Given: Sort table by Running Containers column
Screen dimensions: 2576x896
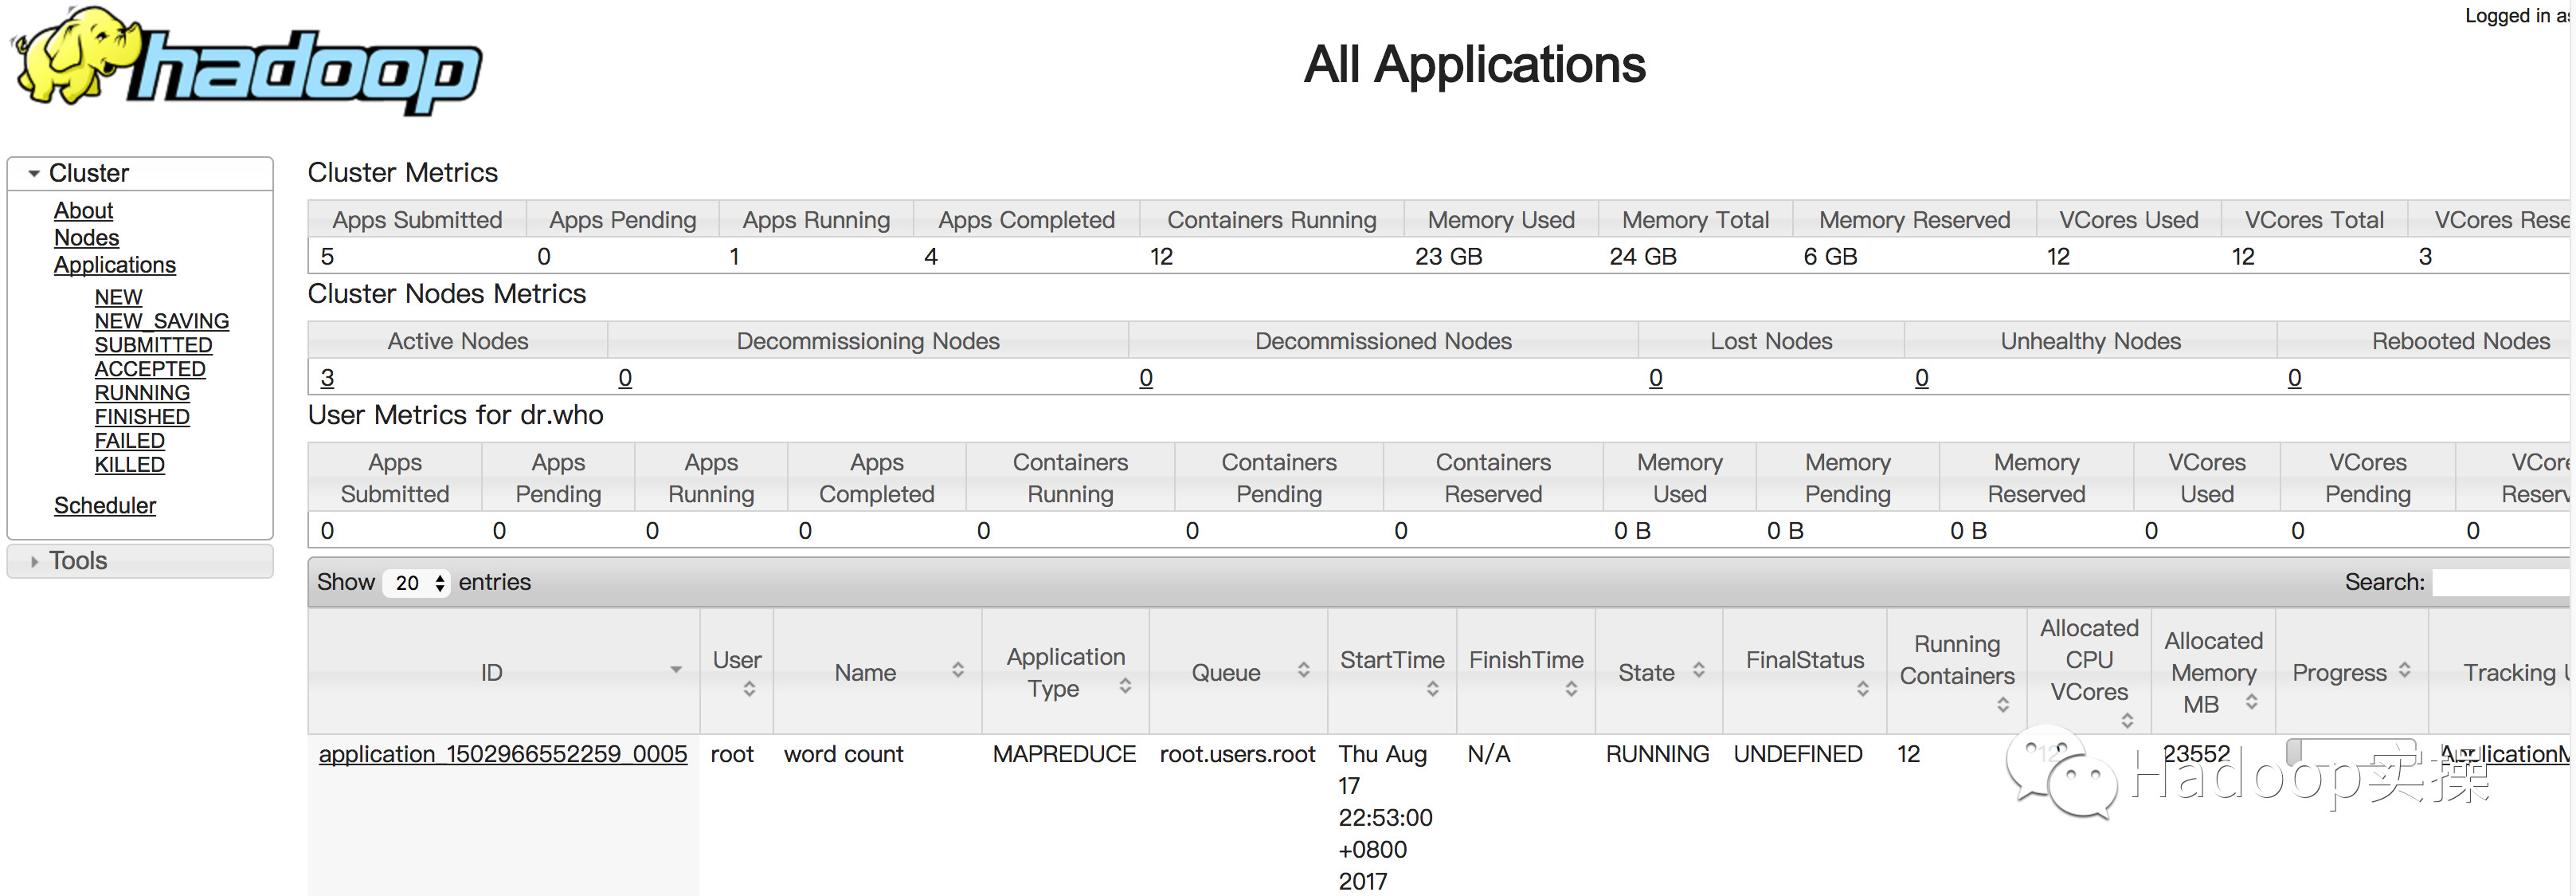Looking at the screenshot, I should [x=1957, y=673].
